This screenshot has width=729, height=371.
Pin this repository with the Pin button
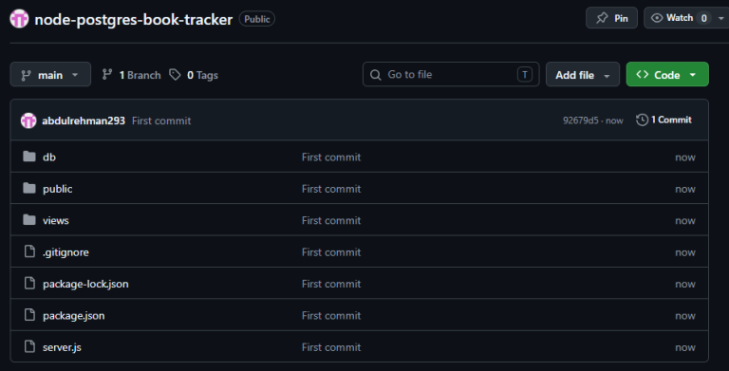611,18
